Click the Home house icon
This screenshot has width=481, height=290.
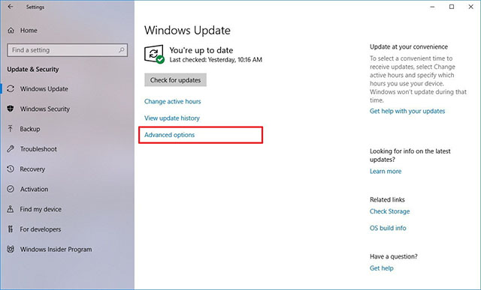[11, 30]
